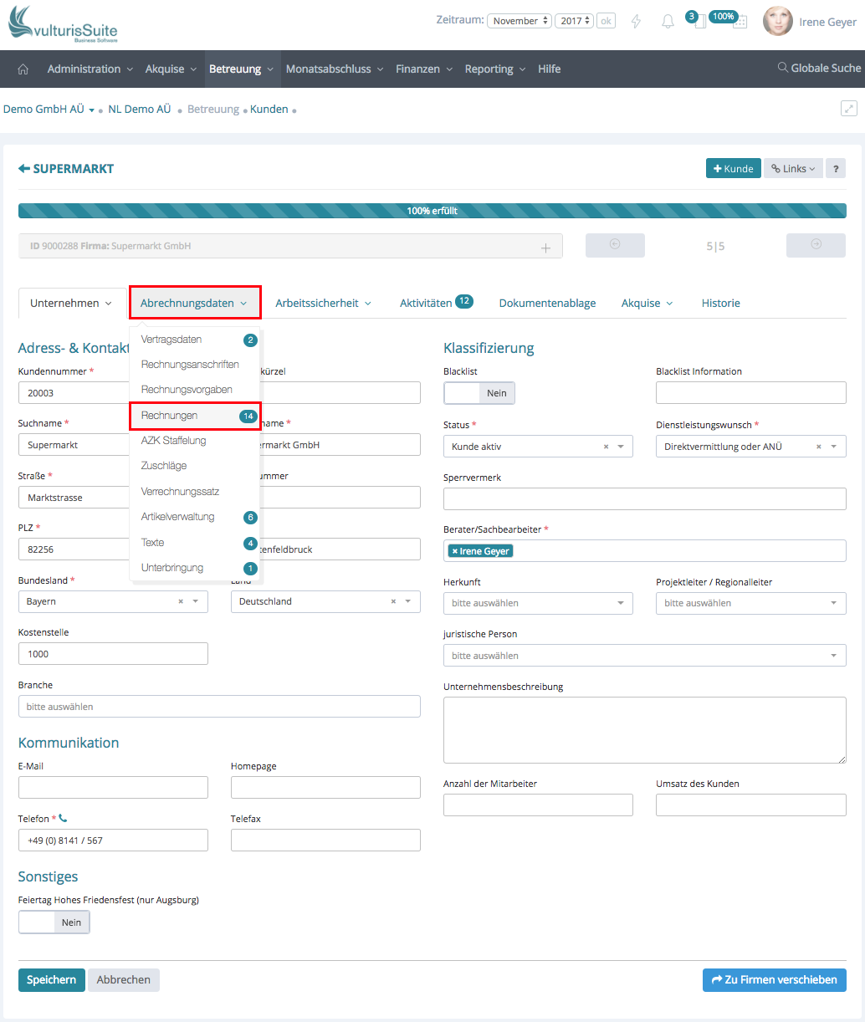865x1022 pixels.
Task: Click Zu Firmen verschieben button
Action: pyautogui.click(x=774, y=980)
